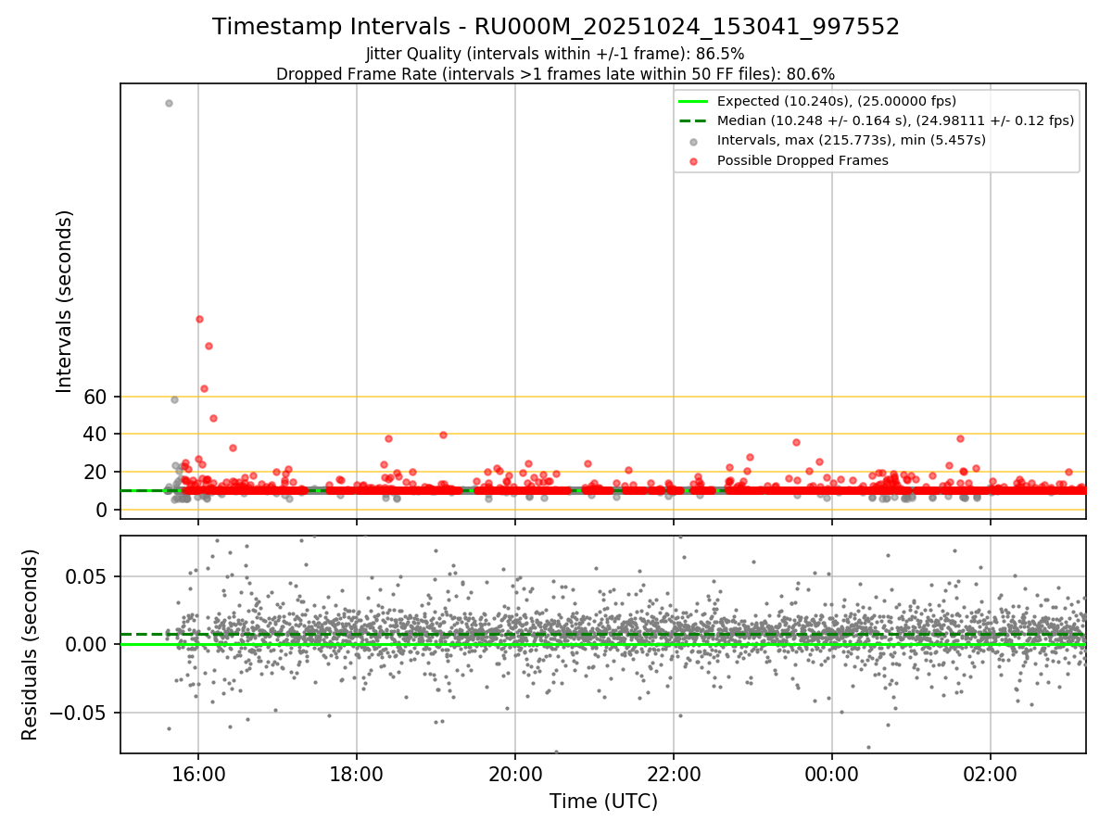Click the gray Intervals legend marker
The height and width of the screenshot is (834, 1112).
pos(693,141)
